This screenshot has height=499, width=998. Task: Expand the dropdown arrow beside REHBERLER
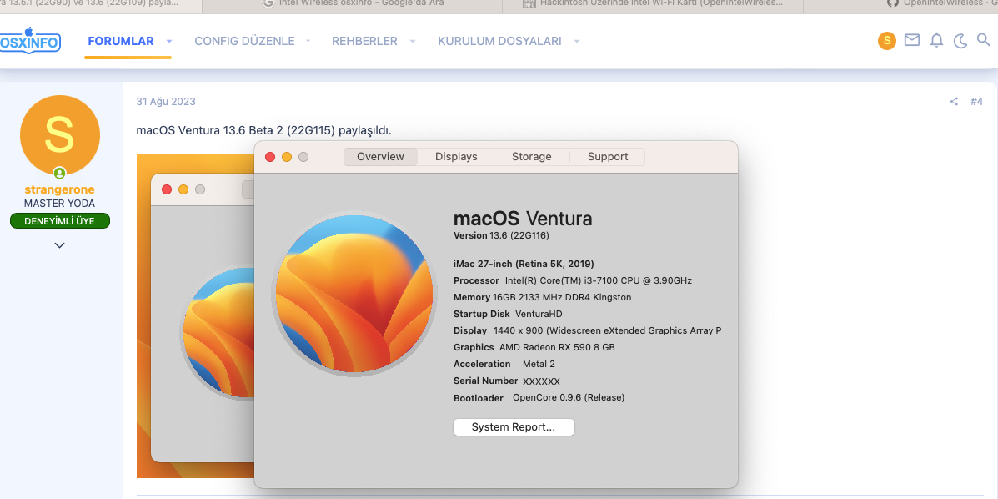click(410, 41)
